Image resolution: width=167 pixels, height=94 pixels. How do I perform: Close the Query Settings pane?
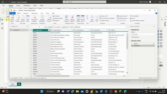tap(154, 26)
